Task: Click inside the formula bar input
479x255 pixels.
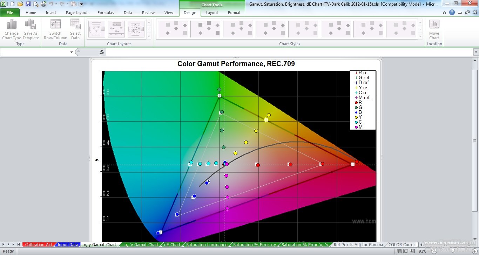Action: point(289,52)
